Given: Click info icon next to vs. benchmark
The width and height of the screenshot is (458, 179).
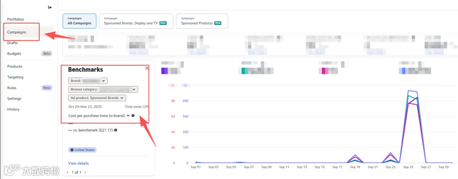Looking at the screenshot, I should click(x=116, y=130).
